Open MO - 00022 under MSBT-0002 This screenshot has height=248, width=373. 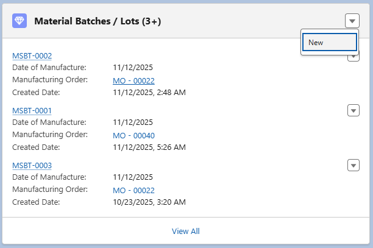[133, 80]
